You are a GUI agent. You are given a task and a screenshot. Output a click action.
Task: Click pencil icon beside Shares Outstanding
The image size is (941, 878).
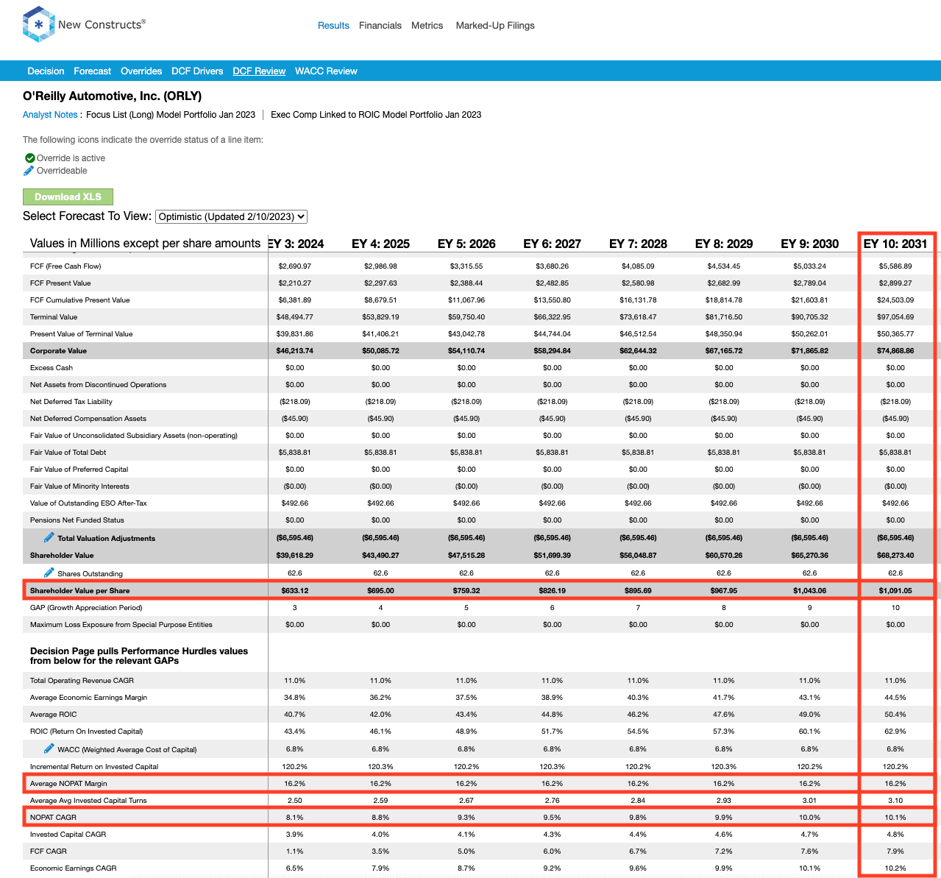coord(49,573)
